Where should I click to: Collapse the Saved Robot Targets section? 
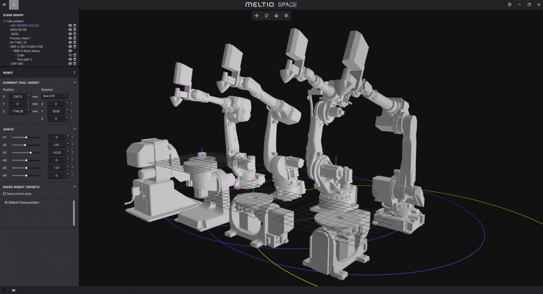click(74, 187)
